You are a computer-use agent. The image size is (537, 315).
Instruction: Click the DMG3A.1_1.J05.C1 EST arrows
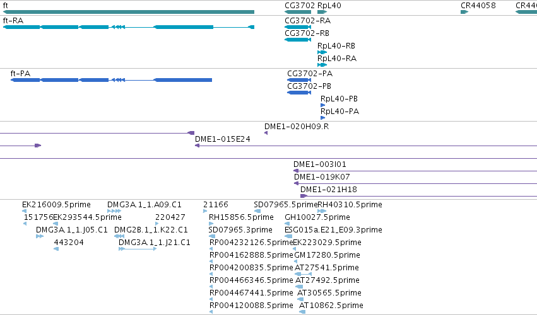point(40,236)
